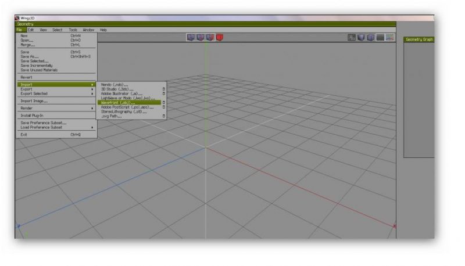Click the Geometry Graph panel title
This screenshot has height=266, width=465.
[x=419, y=39]
